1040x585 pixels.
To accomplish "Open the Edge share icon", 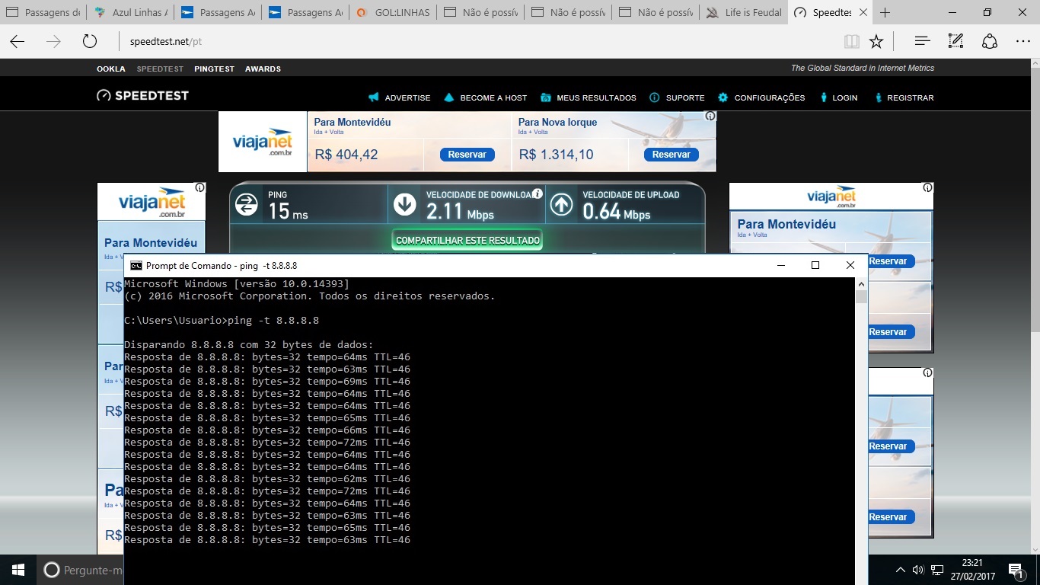I will click(989, 42).
